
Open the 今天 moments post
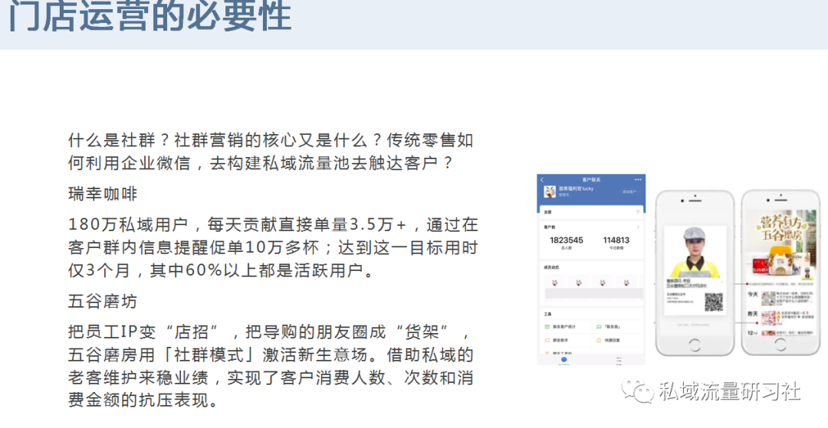tap(780, 299)
